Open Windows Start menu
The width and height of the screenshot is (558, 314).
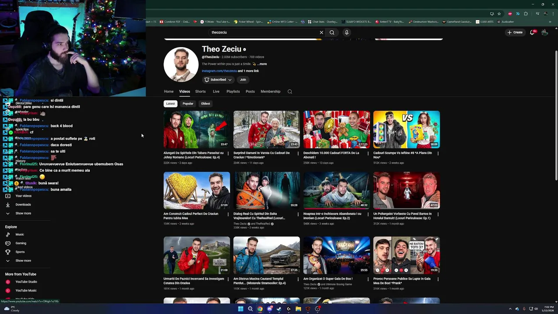pos(241,309)
